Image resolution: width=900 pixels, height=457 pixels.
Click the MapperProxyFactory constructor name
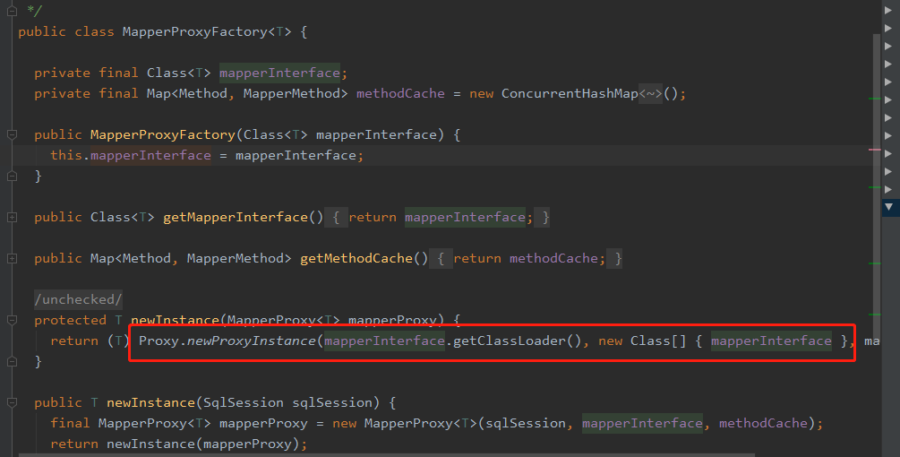(x=162, y=135)
